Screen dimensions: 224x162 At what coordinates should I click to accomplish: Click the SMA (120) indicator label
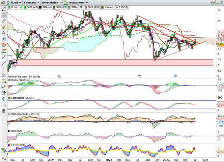click(76, 7)
